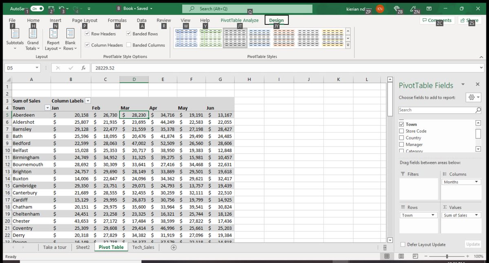Check the Manager field checkbox
This screenshot has width=489, height=263.
[402, 145]
